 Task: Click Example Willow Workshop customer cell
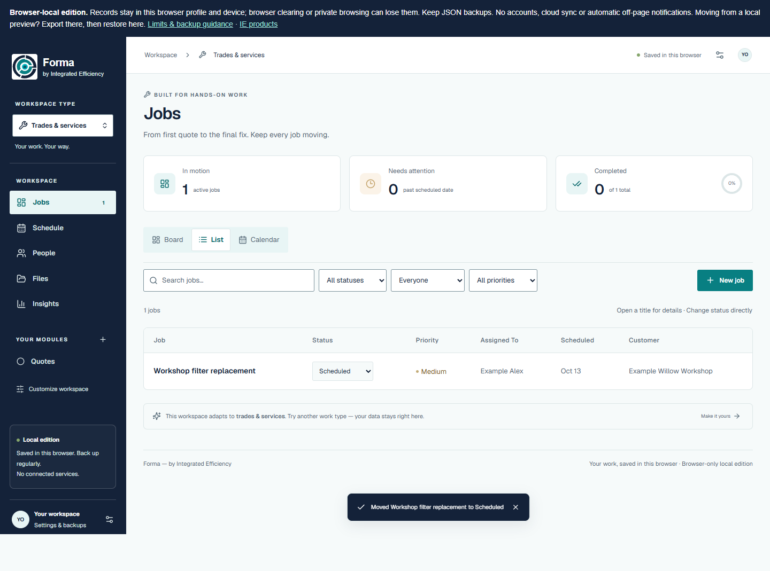pyautogui.click(x=671, y=371)
